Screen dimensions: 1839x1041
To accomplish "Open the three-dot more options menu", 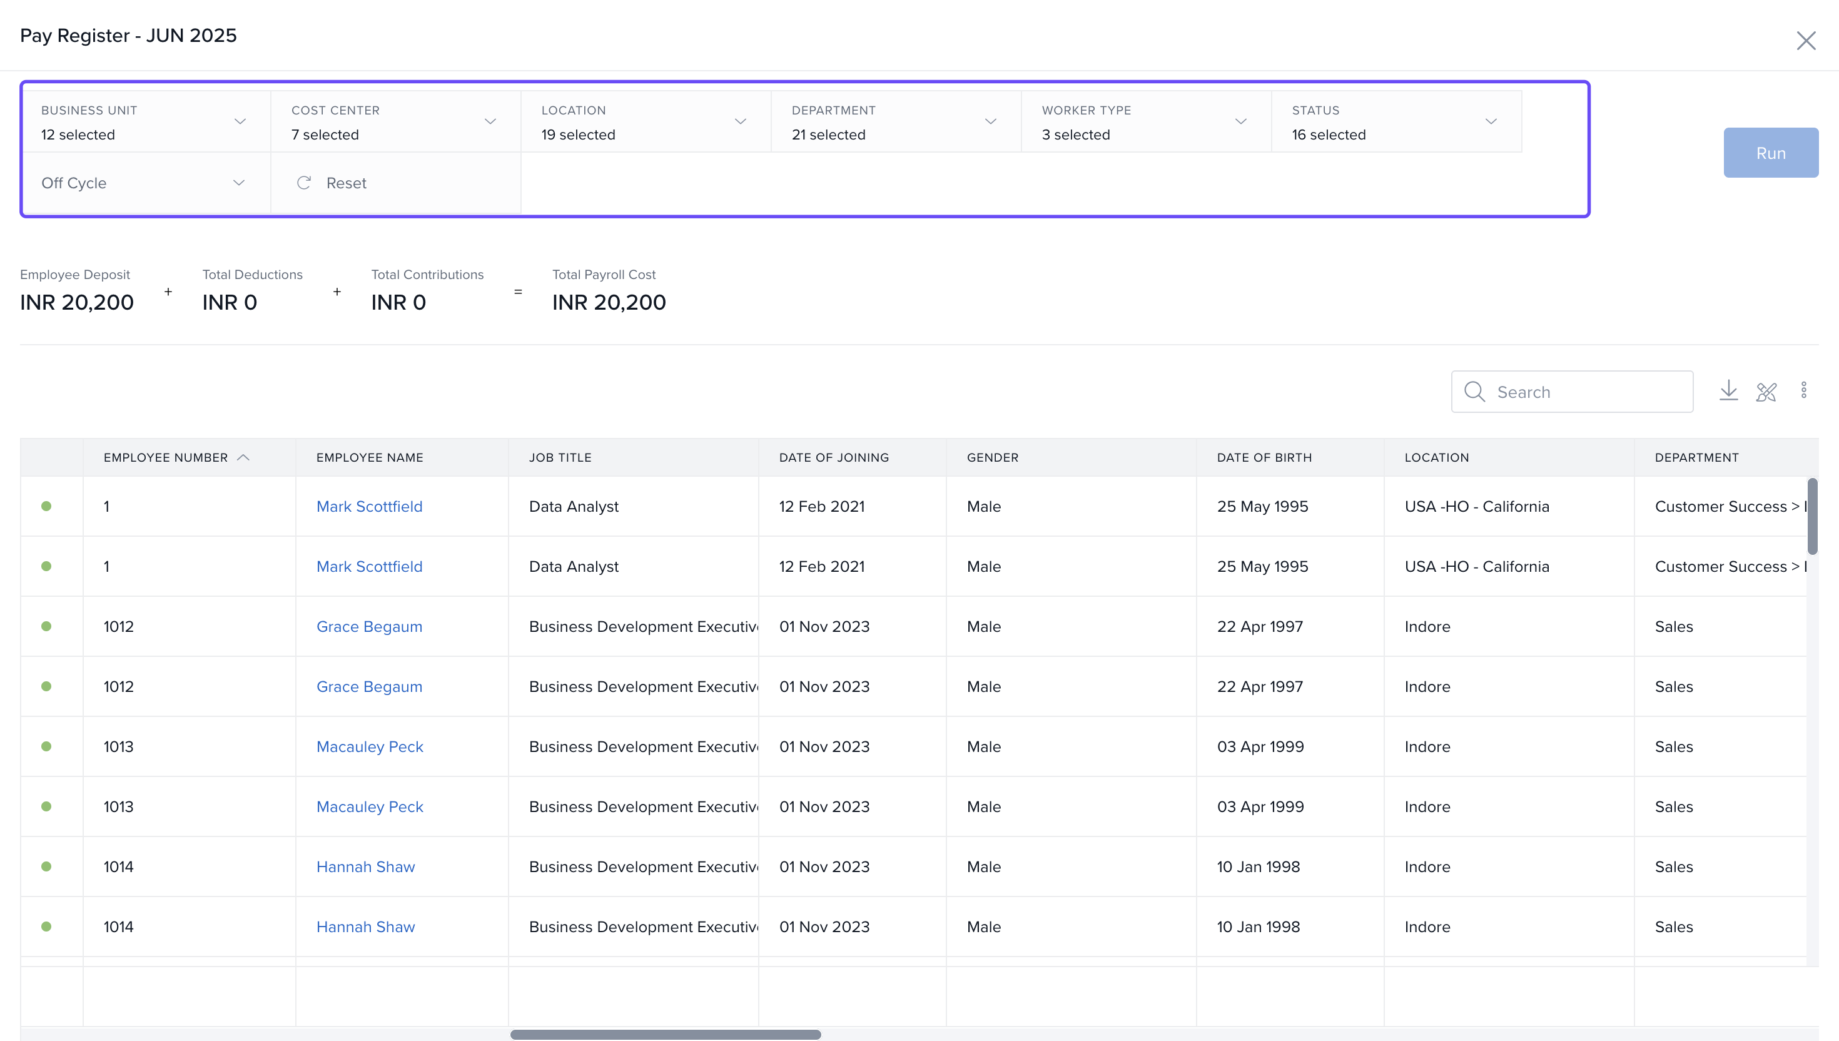I will (x=1803, y=390).
